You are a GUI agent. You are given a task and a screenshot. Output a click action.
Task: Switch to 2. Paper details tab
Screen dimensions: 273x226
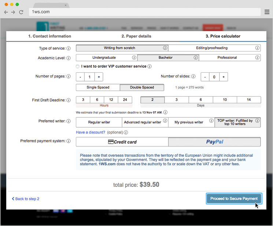tap(136, 36)
